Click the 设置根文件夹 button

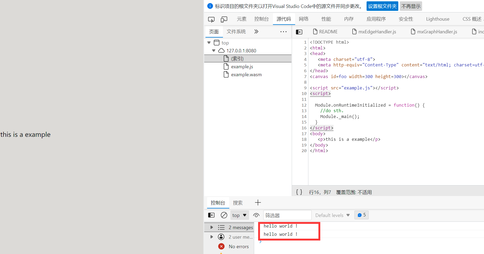coord(382,6)
